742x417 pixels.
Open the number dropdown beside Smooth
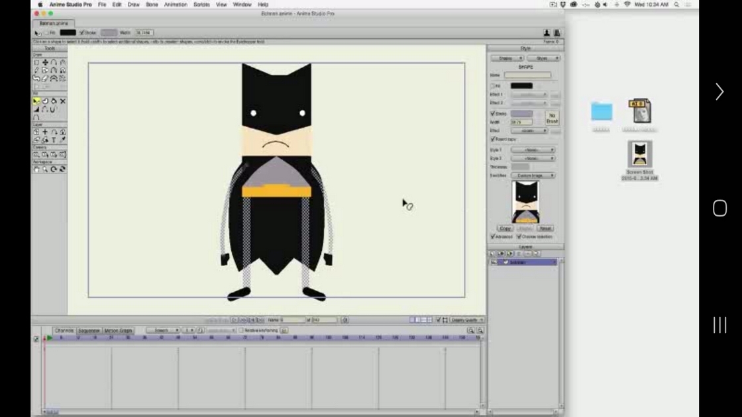tap(189, 330)
